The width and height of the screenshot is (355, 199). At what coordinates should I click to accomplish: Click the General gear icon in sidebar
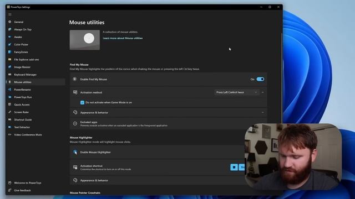pyautogui.click(x=10, y=22)
